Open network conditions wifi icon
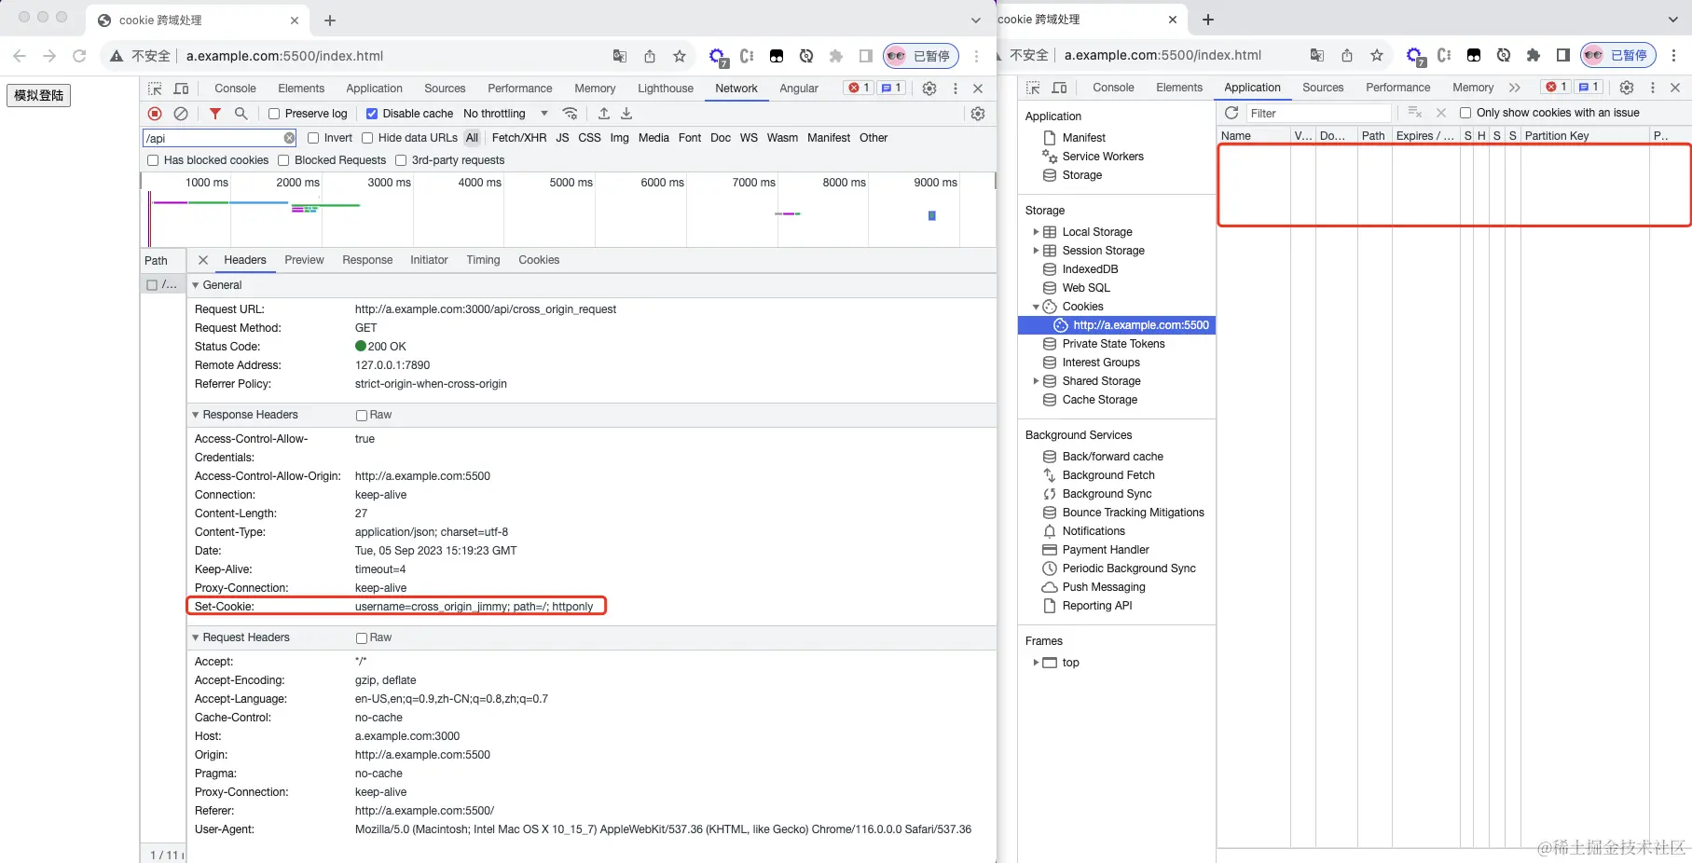Image resolution: width=1692 pixels, height=863 pixels. tap(570, 114)
